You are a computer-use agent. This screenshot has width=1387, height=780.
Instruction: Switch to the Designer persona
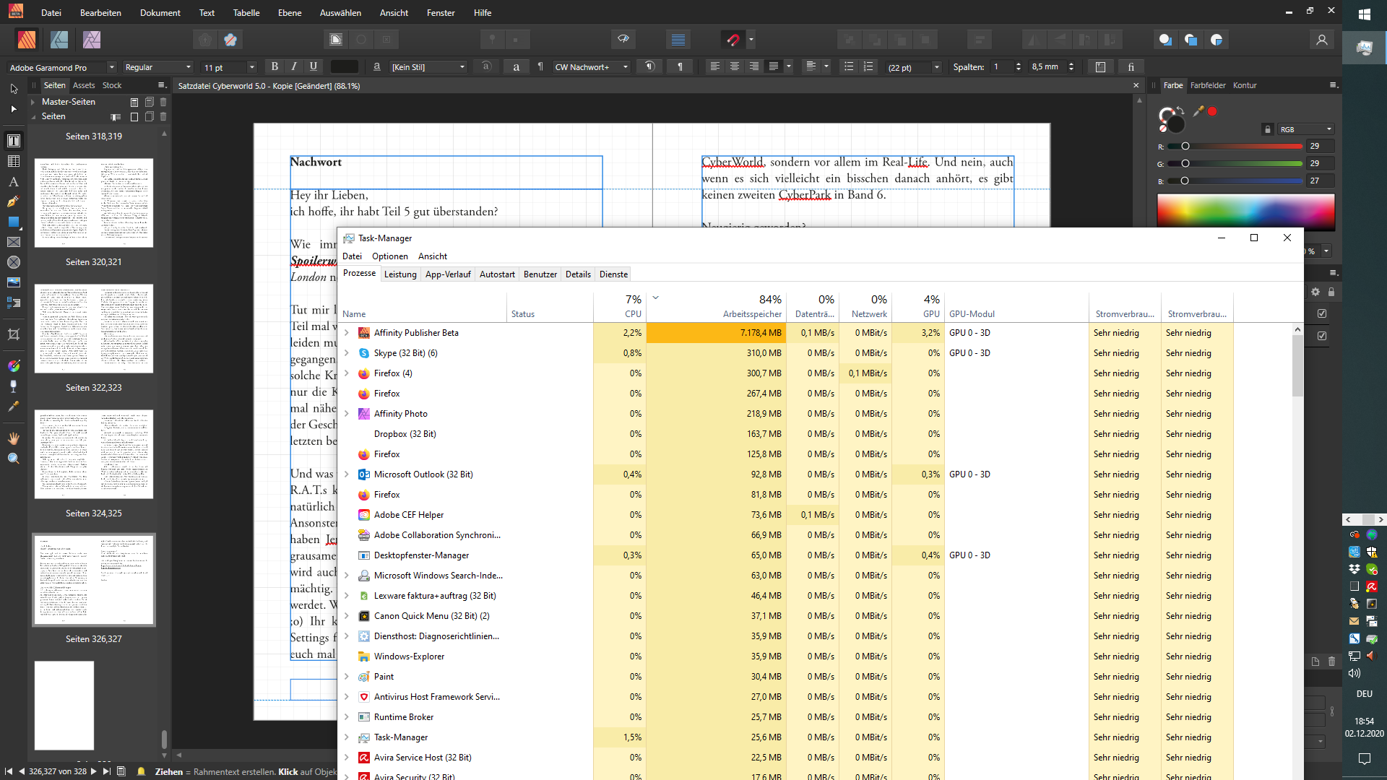coord(59,40)
